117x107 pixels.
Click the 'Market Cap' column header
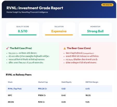(x=43, y=82)
